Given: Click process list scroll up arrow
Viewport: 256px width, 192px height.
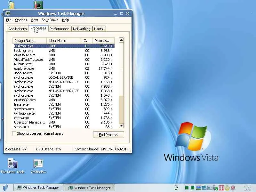Looking at the screenshot, I should click(121, 40).
